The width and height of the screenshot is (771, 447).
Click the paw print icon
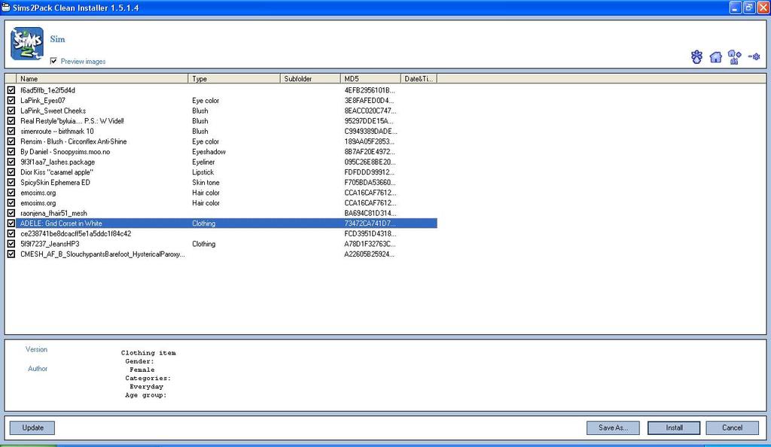coord(696,57)
